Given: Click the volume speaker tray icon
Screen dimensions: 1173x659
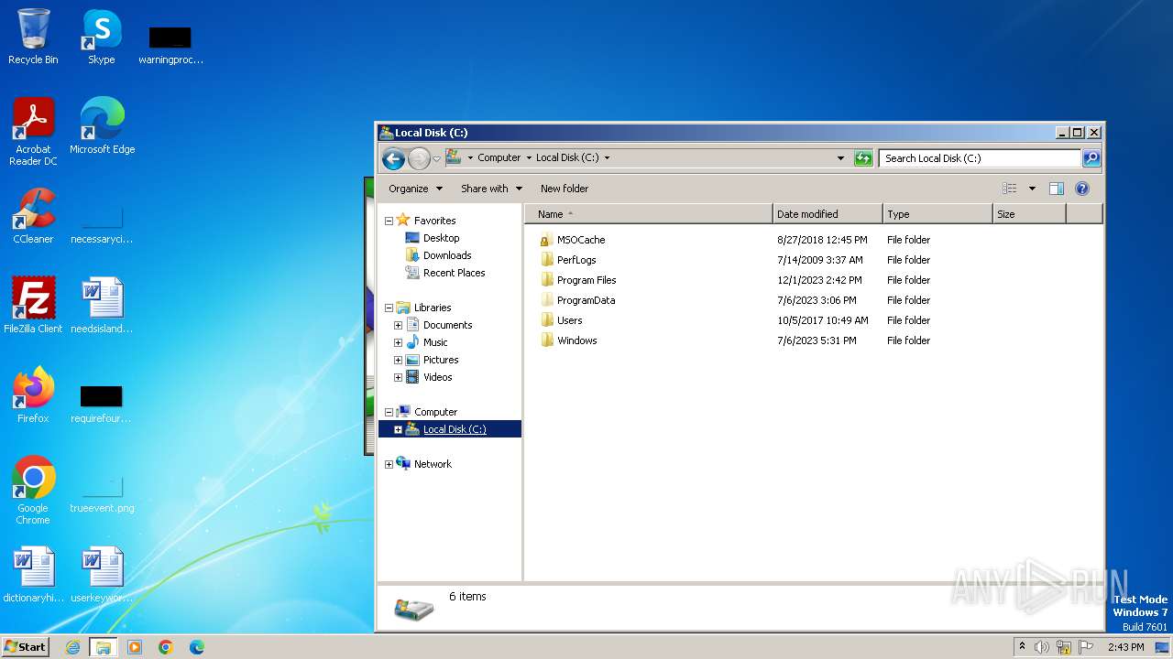Looking at the screenshot, I should (1041, 647).
